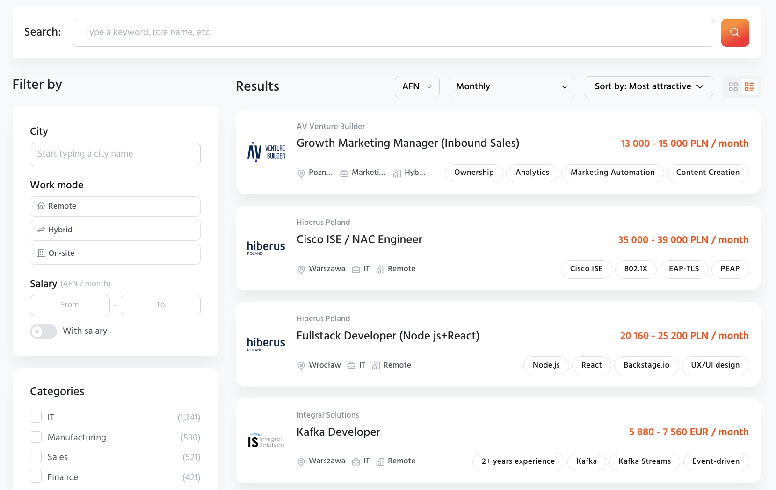Image resolution: width=776 pixels, height=490 pixels.
Task: Click location pin icon next to Wrocław
Action: coord(301,366)
